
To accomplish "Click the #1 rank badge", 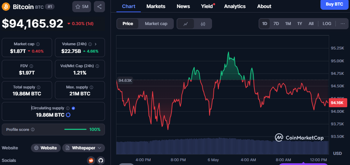I will pyautogui.click(x=50, y=7).
